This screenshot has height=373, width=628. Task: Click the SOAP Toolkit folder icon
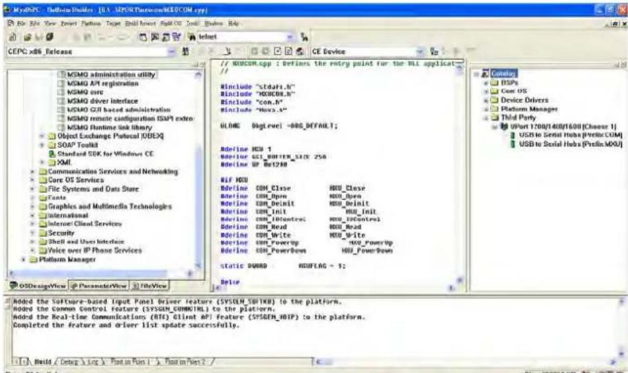coord(51,145)
